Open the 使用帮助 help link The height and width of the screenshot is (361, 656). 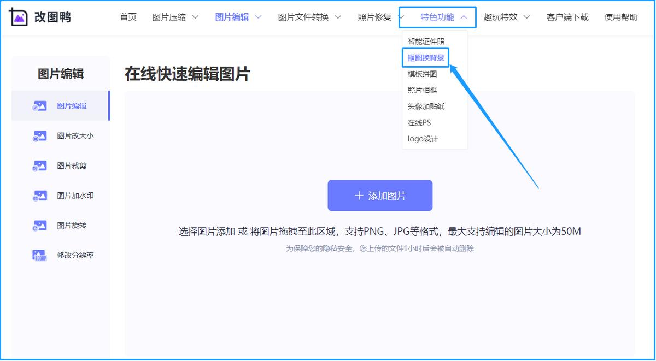(620, 17)
